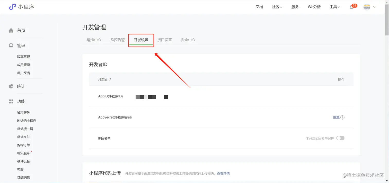Open 微信搜一搜 in the sidebar

25,129
